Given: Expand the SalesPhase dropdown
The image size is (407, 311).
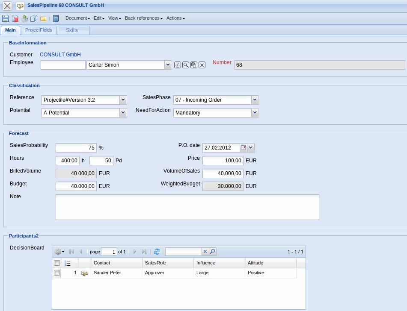Looking at the screenshot, I should 255,100.
